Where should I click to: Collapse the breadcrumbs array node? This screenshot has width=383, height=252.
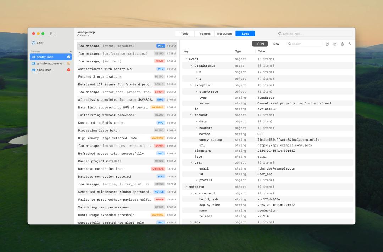point(191,65)
